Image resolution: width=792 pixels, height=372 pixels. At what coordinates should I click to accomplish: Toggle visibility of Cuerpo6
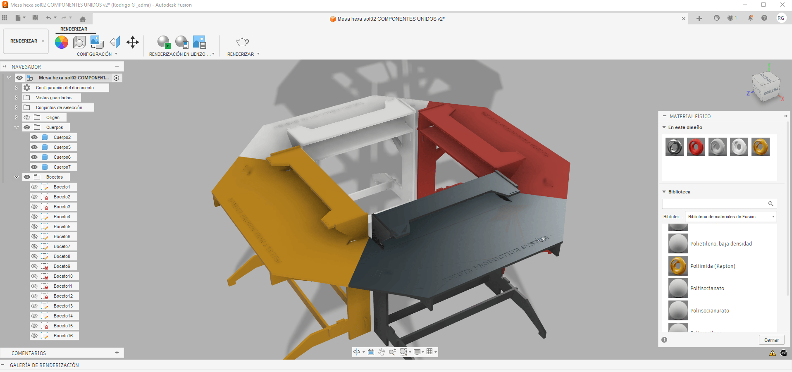tap(34, 157)
